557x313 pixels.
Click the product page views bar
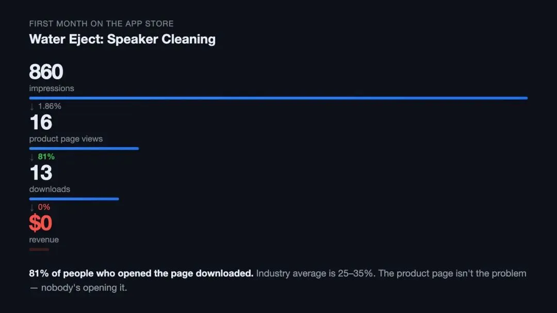(84, 149)
